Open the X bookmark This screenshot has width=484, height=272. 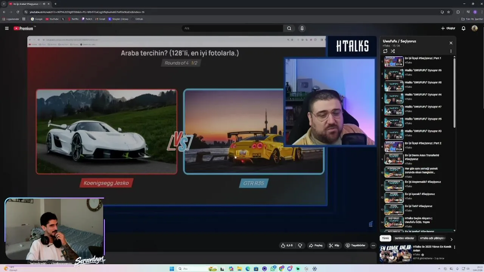63,19
